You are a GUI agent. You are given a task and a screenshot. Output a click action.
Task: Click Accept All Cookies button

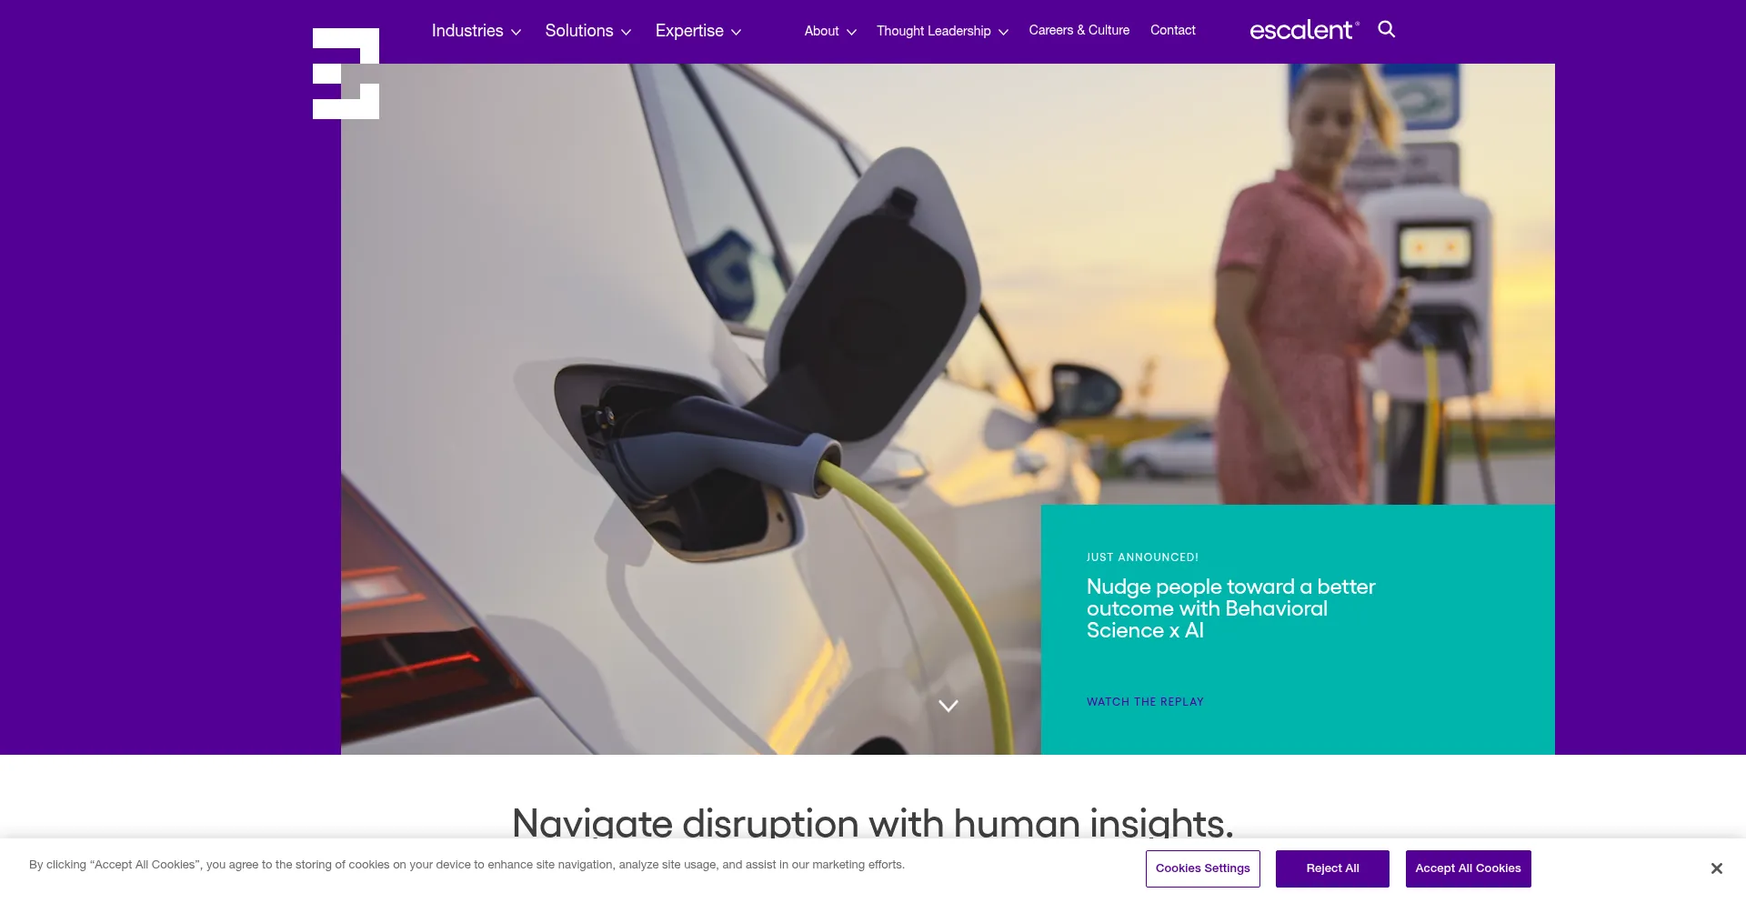(1468, 868)
